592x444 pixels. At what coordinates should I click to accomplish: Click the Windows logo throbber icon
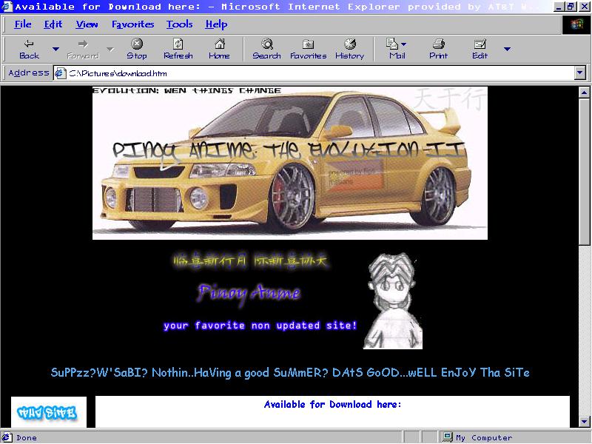pyautogui.click(x=576, y=24)
